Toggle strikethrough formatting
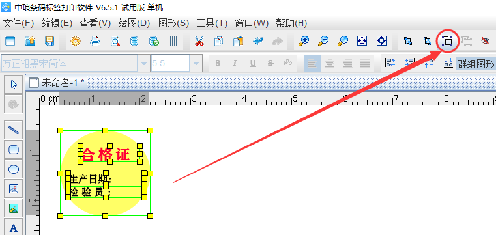496x235 pixels. coord(270,64)
